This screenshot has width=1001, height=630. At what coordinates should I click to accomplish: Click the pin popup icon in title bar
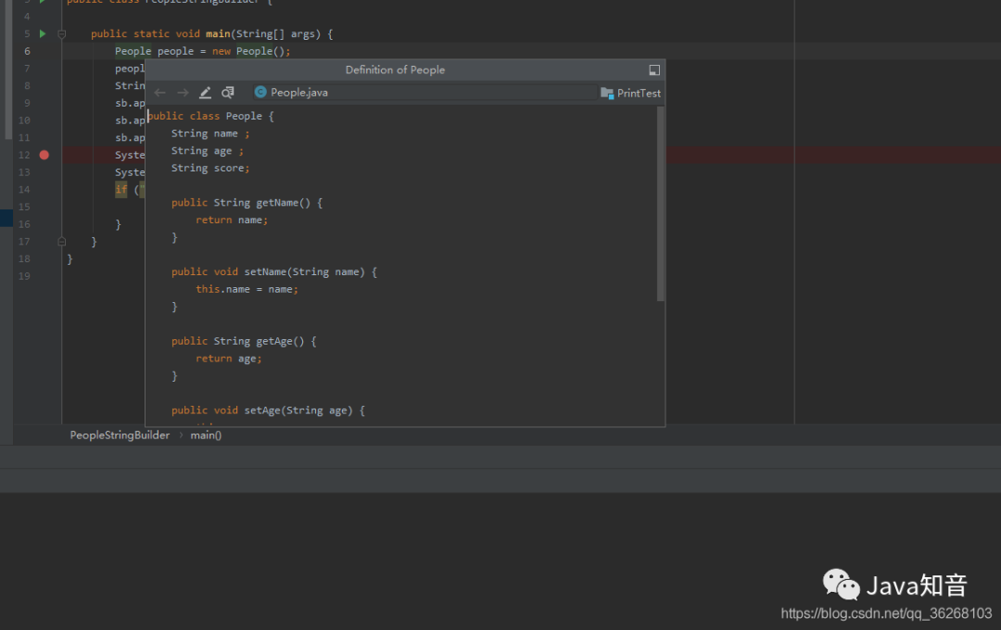(x=654, y=70)
